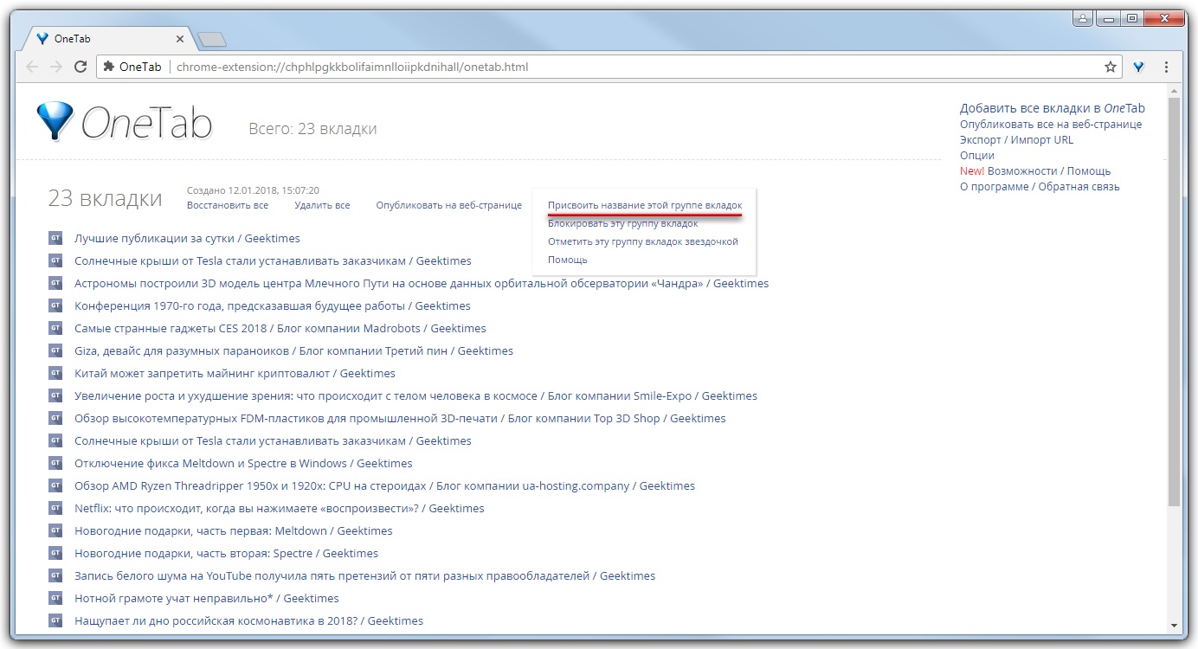Click the GT icon next to "Китай может запретить майнинг"

tap(55, 373)
